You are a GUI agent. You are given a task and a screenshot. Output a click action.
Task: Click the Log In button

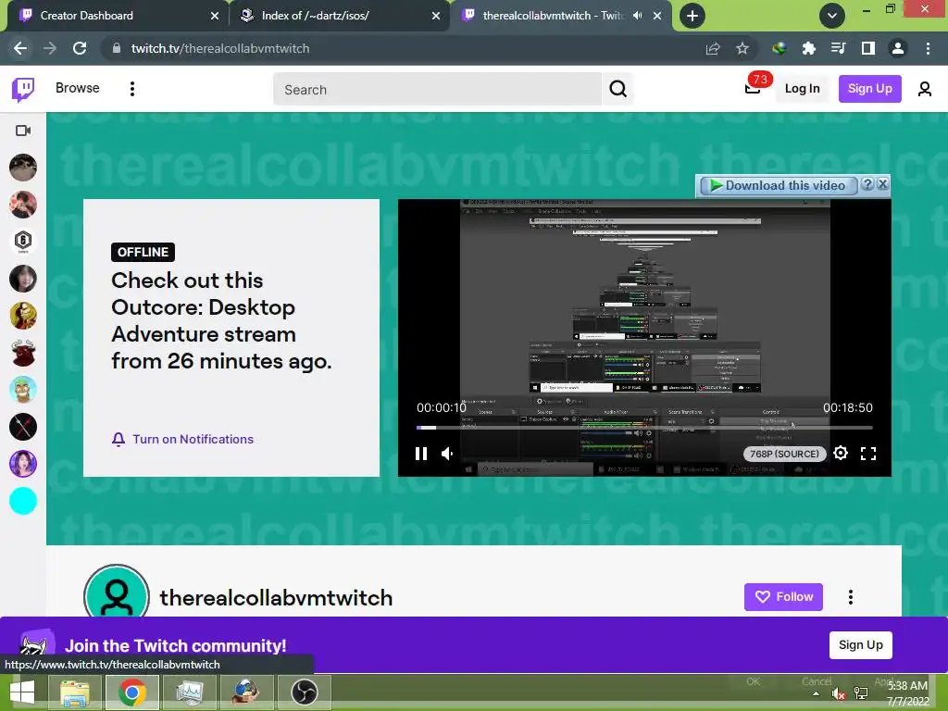(x=803, y=89)
